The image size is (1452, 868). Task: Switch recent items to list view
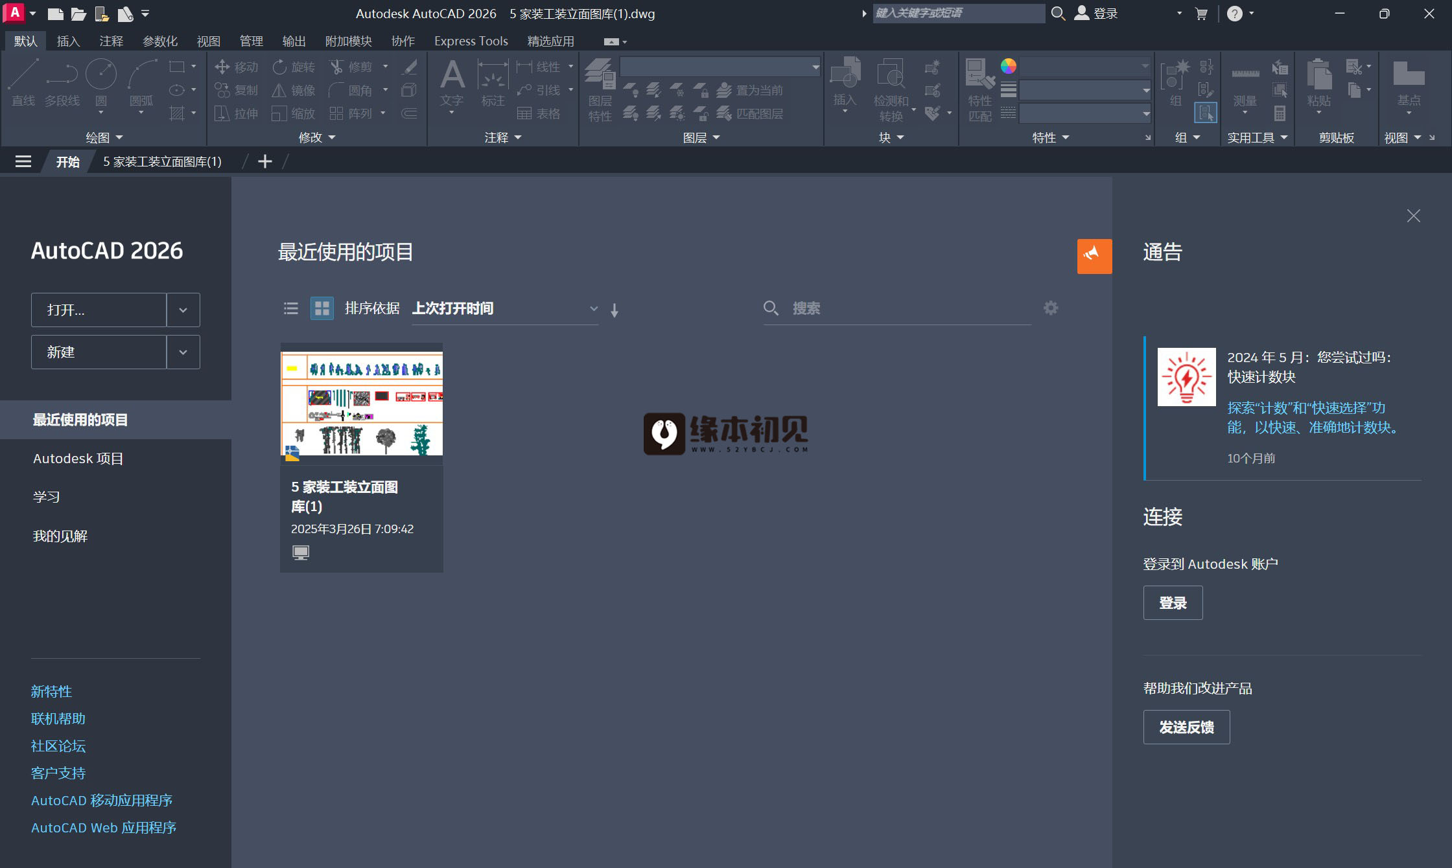pos(291,308)
